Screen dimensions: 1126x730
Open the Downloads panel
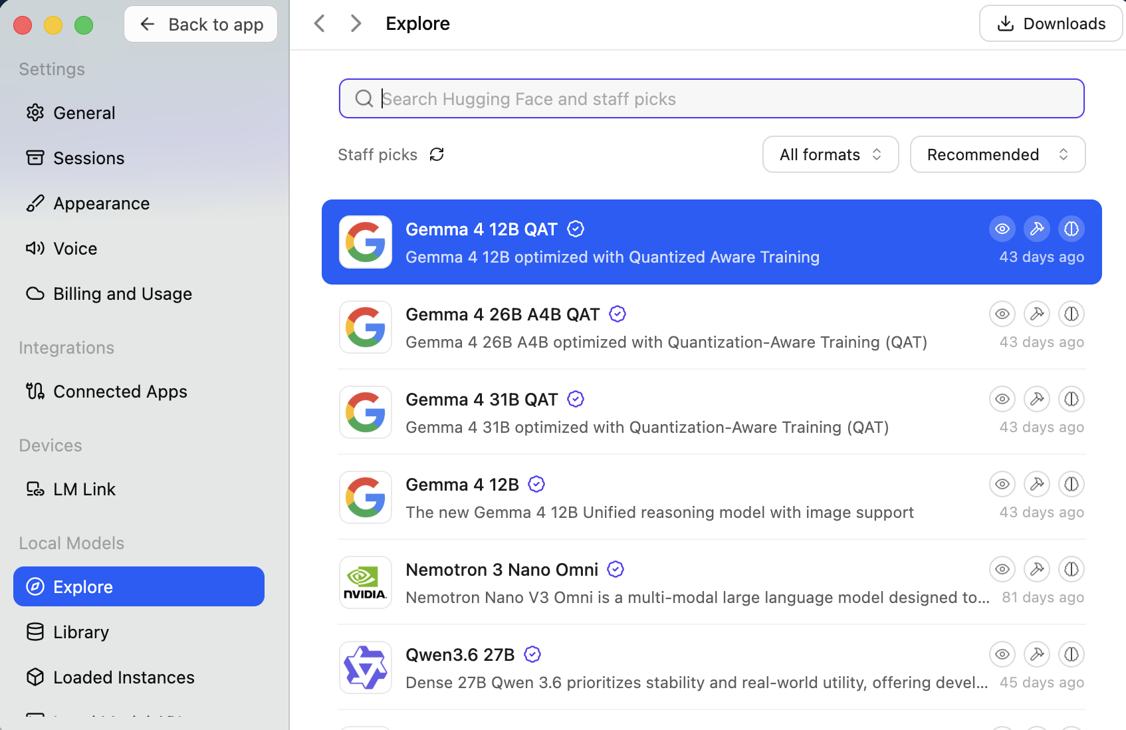tap(1051, 24)
